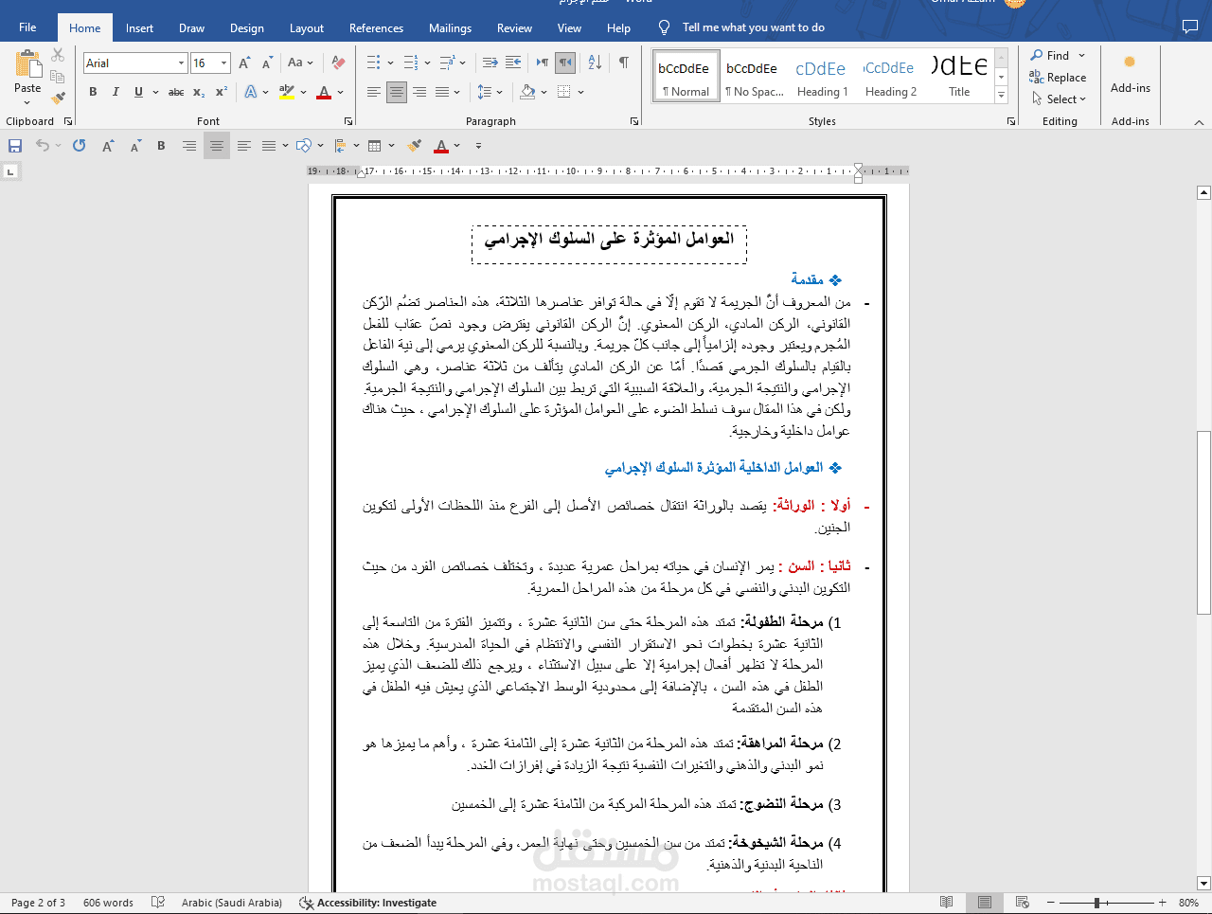The image size is (1212, 914).
Task: Apply subscript formatting
Action: [x=199, y=92]
